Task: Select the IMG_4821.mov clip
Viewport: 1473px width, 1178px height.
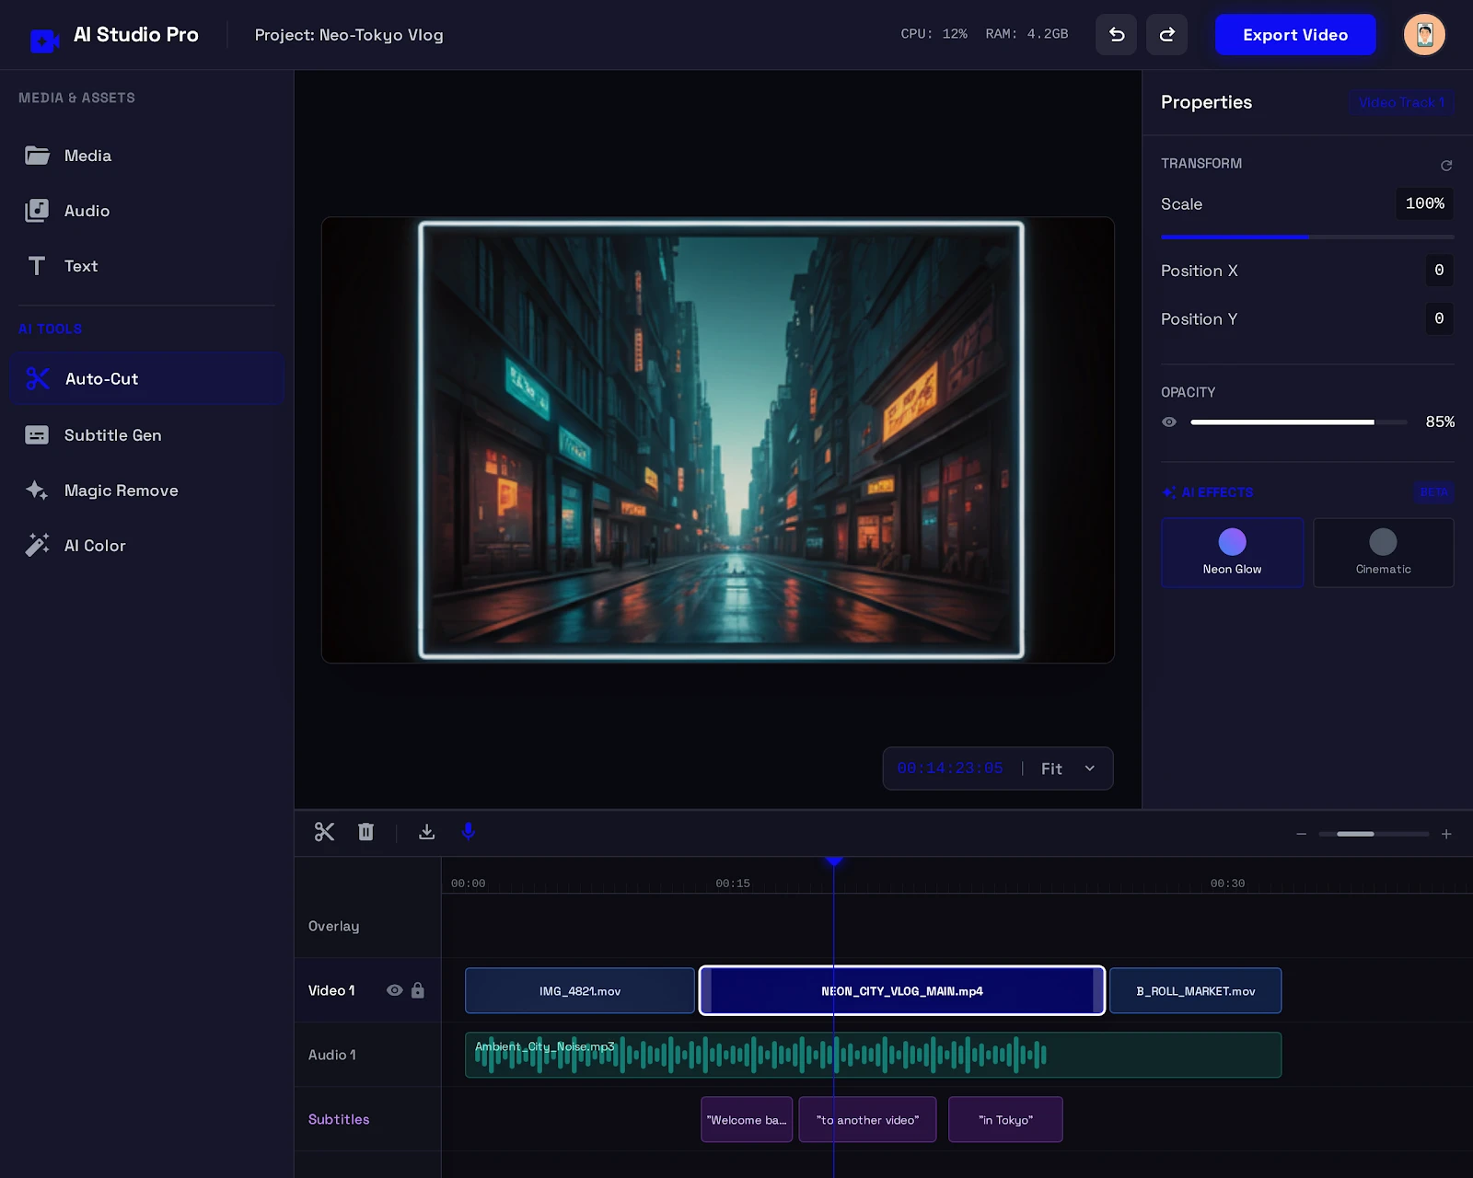Action: tap(580, 991)
